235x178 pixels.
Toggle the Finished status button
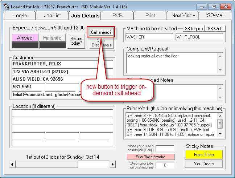[52, 38]
